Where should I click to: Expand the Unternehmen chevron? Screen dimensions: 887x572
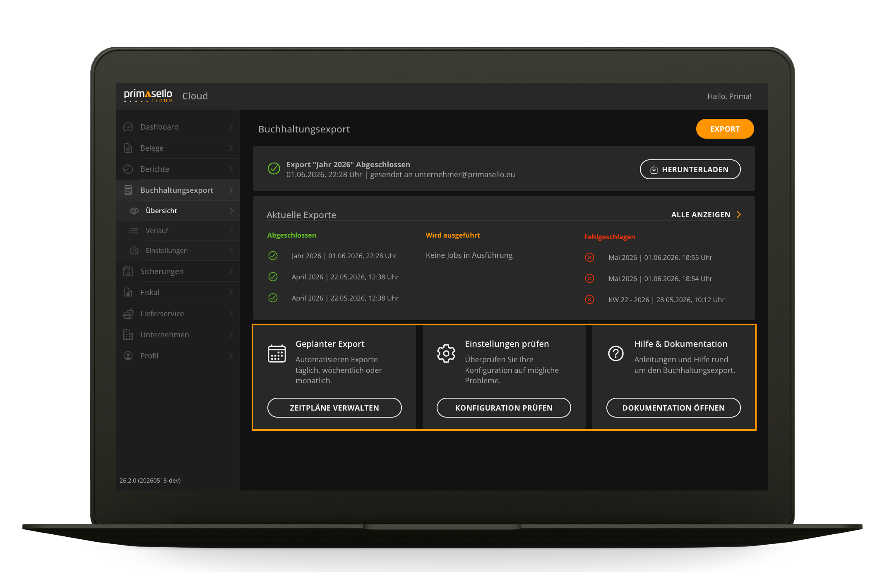click(231, 335)
